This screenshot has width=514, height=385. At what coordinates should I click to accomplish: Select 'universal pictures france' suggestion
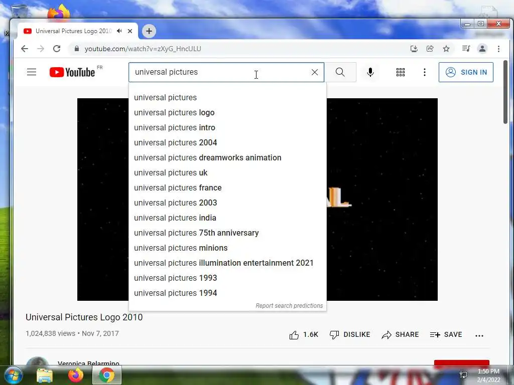pos(227,188)
